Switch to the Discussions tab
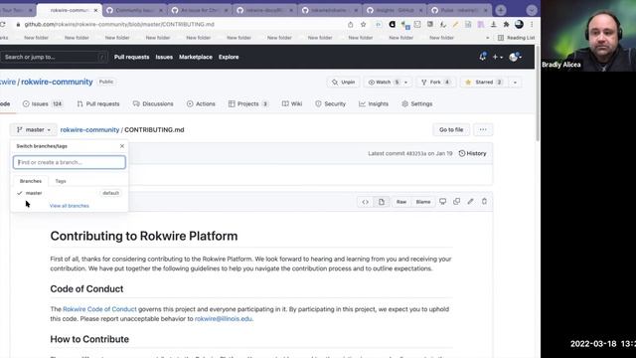Viewport: 636px width, 358px height. pyautogui.click(x=153, y=103)
